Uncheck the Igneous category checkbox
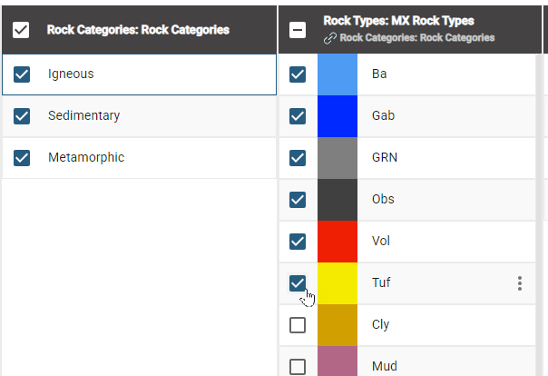548x376 pixels. [23, 74]
